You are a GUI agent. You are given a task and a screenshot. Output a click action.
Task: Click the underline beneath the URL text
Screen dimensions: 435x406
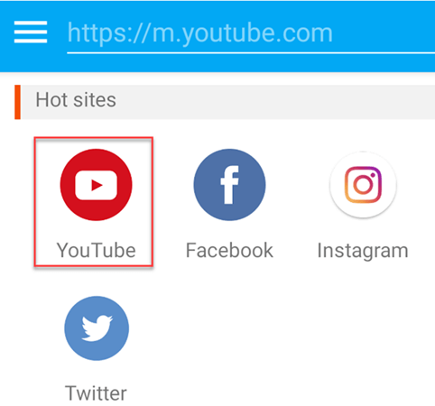[x=251, y=53]
